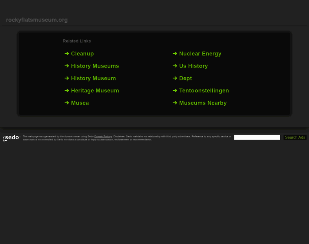Viewport: 309px width, 244px height.
Task: Open the Museums Nearby link
Action: [x=203, y=103]
